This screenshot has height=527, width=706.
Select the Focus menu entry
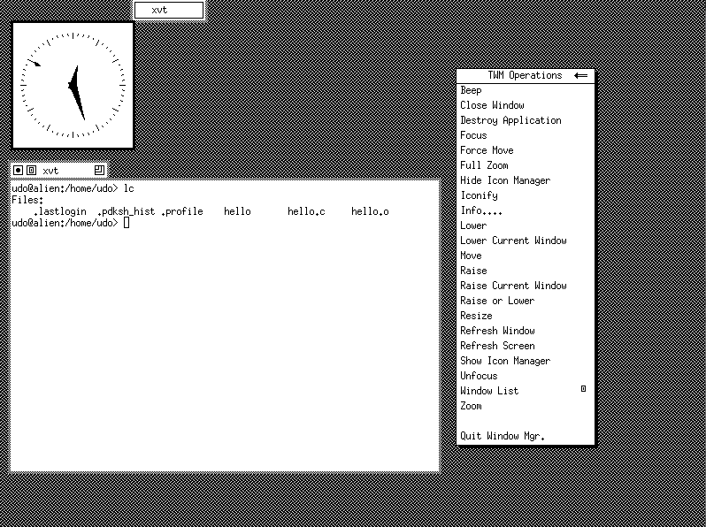(526, 135)
